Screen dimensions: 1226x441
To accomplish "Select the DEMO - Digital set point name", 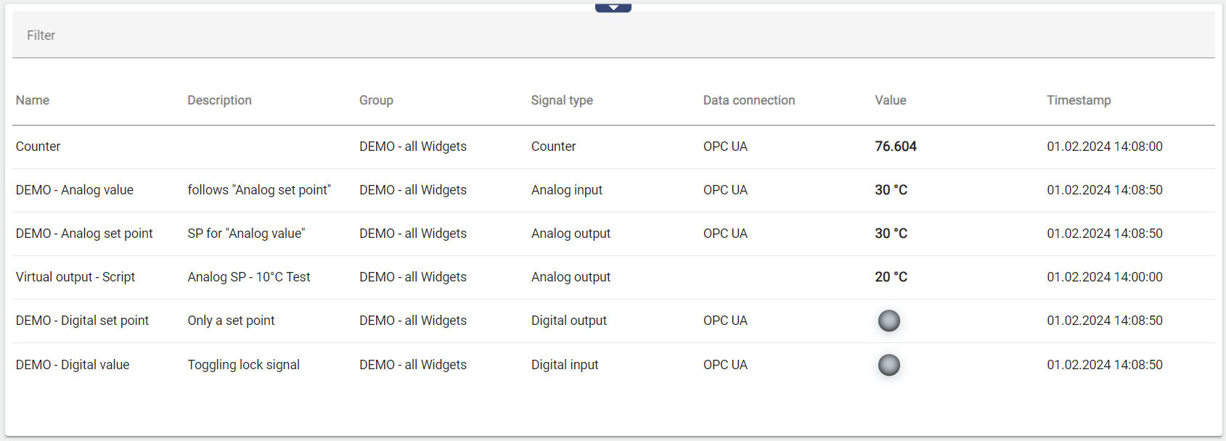I will pos(82,321).
